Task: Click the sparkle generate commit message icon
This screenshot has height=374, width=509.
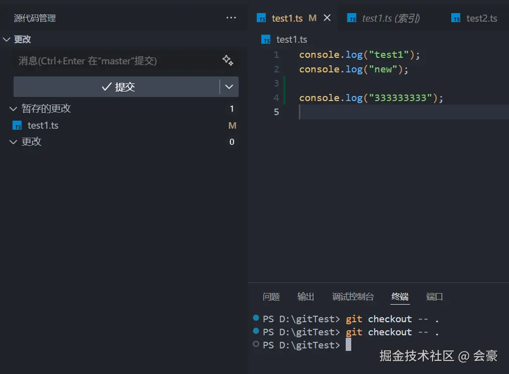Action: pyautogui.click(x=228, y=60)
